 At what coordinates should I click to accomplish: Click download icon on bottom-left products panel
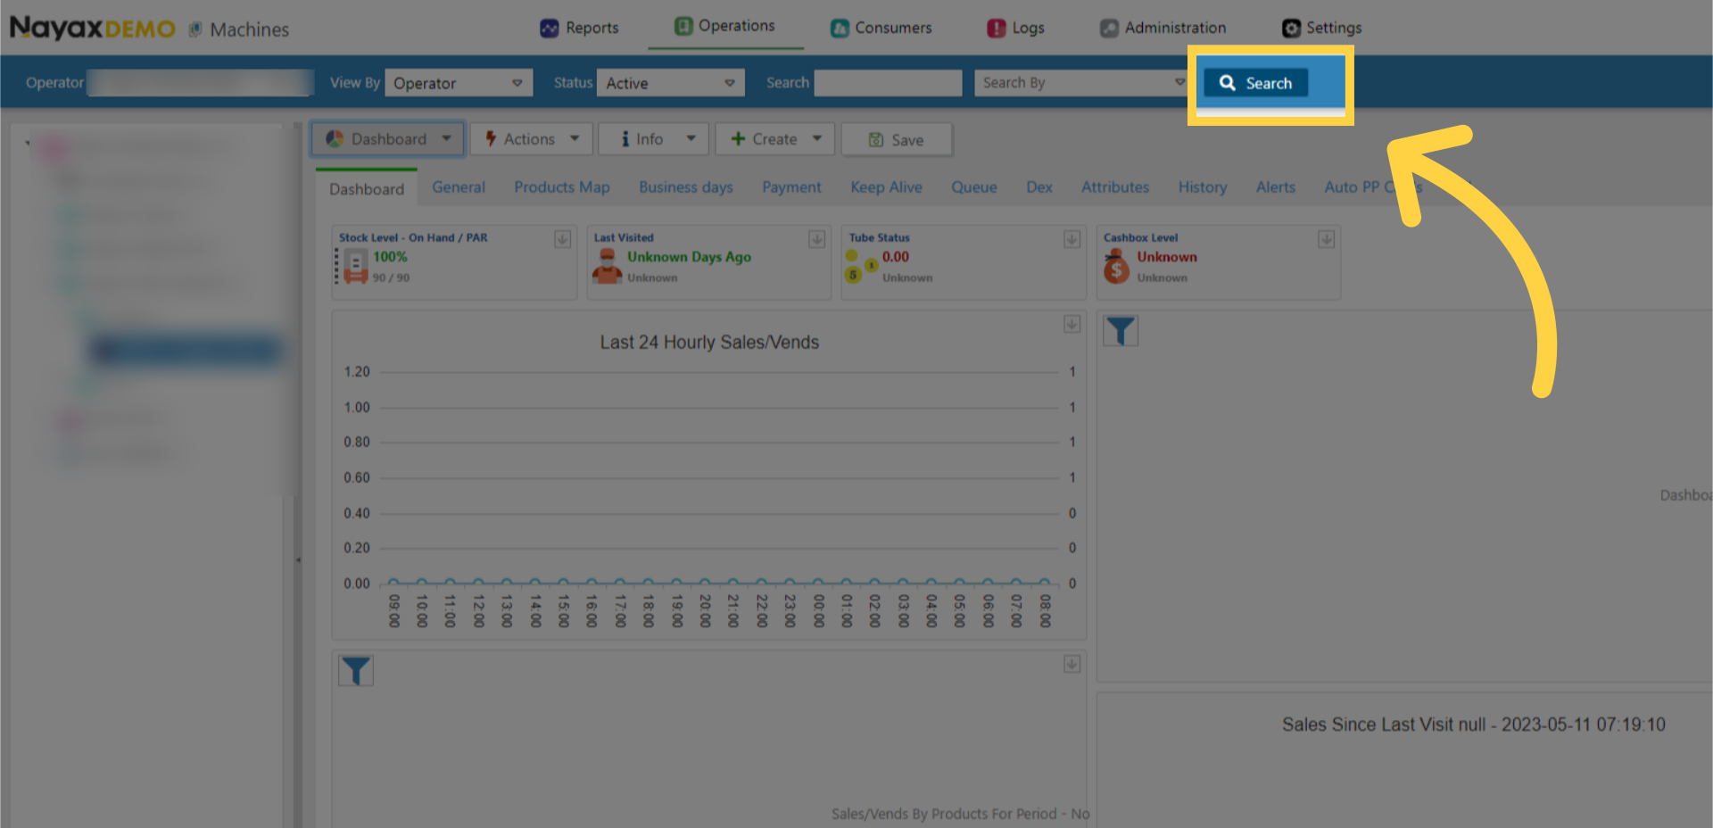1072,665
